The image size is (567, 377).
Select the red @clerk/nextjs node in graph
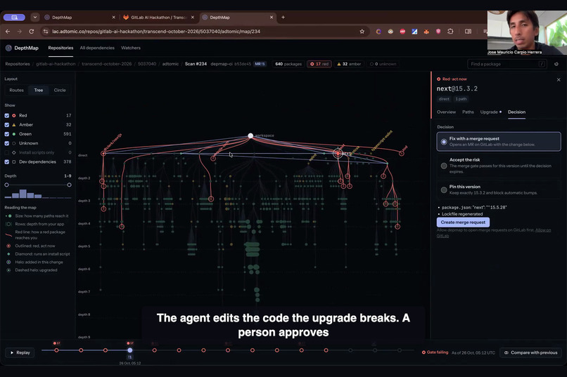(103, 153)
